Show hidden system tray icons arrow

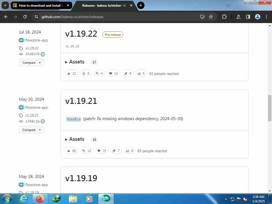coord(226,199)
